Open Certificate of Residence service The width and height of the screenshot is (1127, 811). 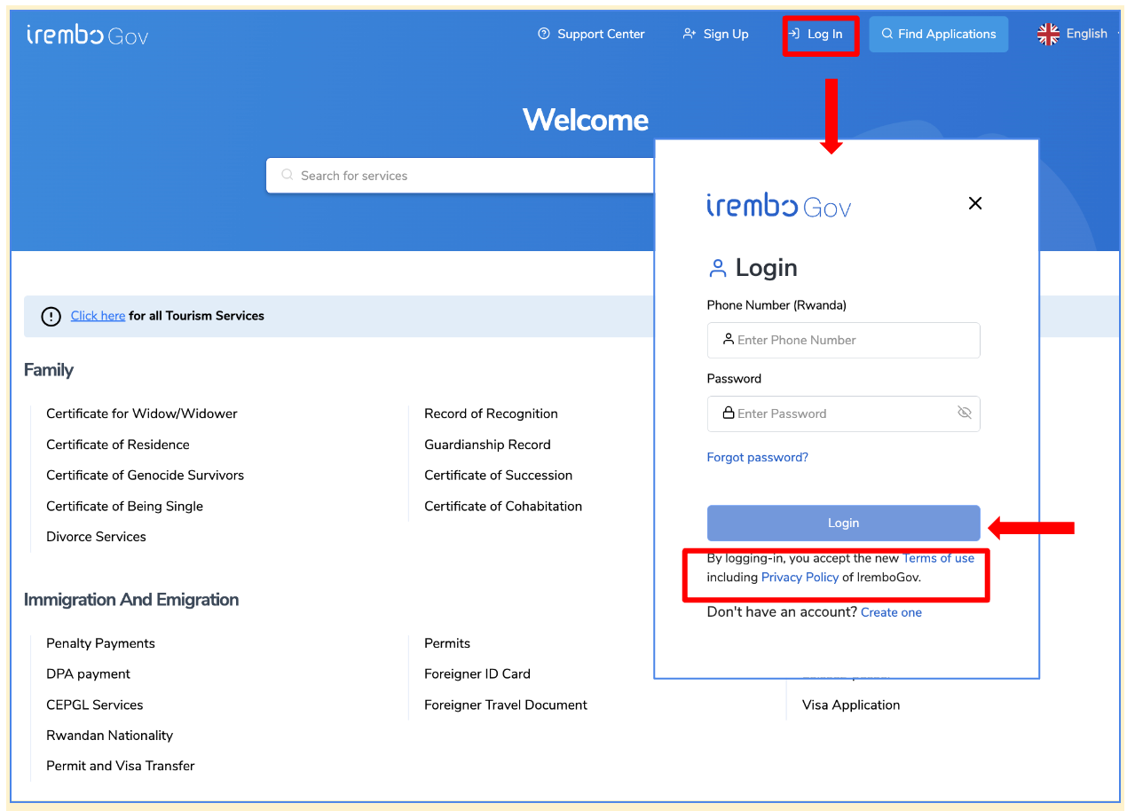click(118, 445)
